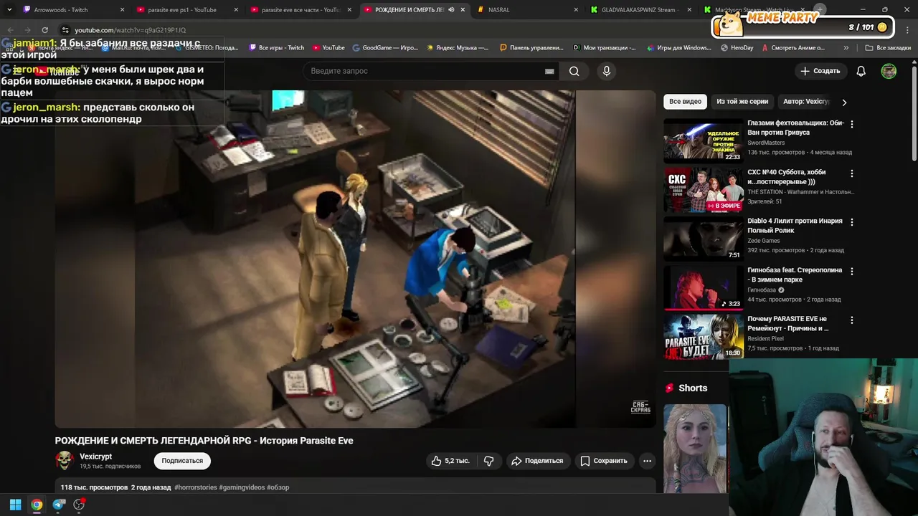Click the #обзор hashtag
The height and width of the screenshot is (516, 918).
tap(278, 487)
